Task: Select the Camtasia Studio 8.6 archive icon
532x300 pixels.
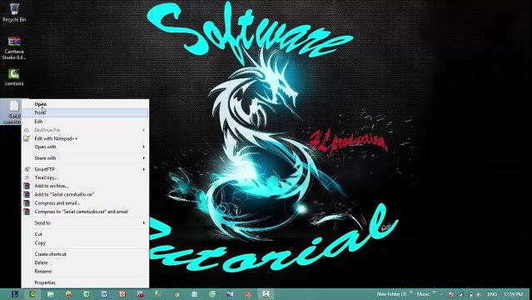Action: pos(14,47)
